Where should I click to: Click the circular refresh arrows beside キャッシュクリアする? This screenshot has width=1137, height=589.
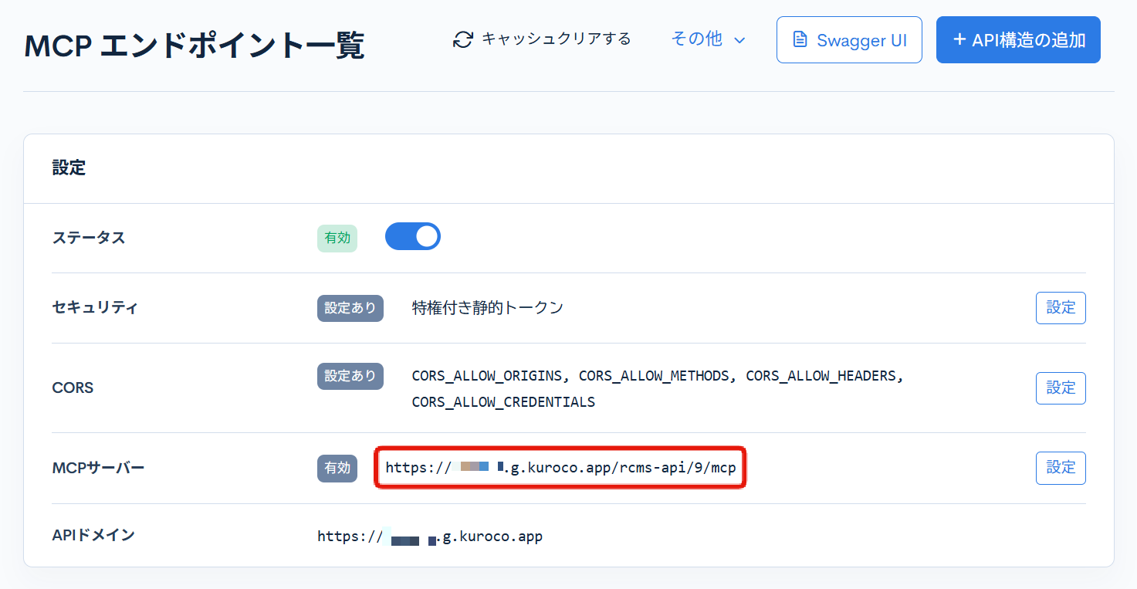point(462,39)
